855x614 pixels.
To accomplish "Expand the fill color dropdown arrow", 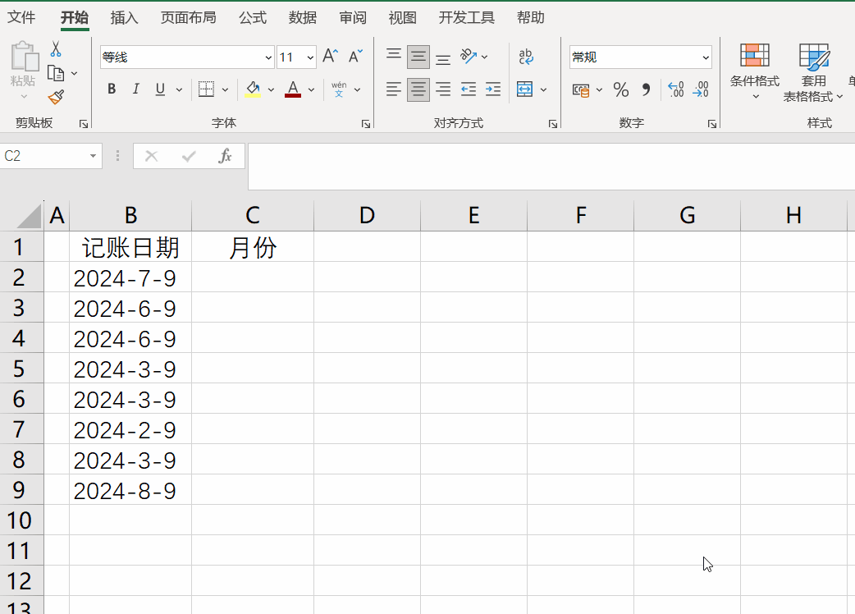I will pos(272,89).
